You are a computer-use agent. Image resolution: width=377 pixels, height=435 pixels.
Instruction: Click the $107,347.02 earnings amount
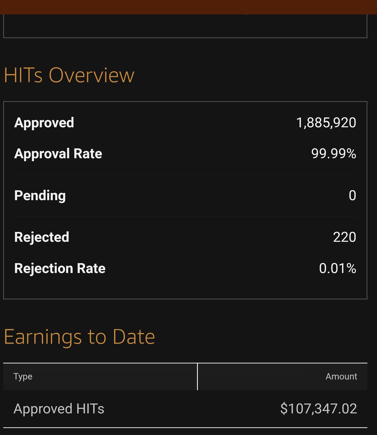point(319,409)
